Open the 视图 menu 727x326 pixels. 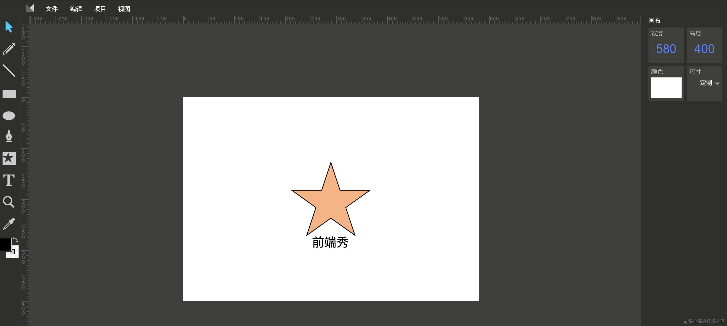(x=124, y=9)
